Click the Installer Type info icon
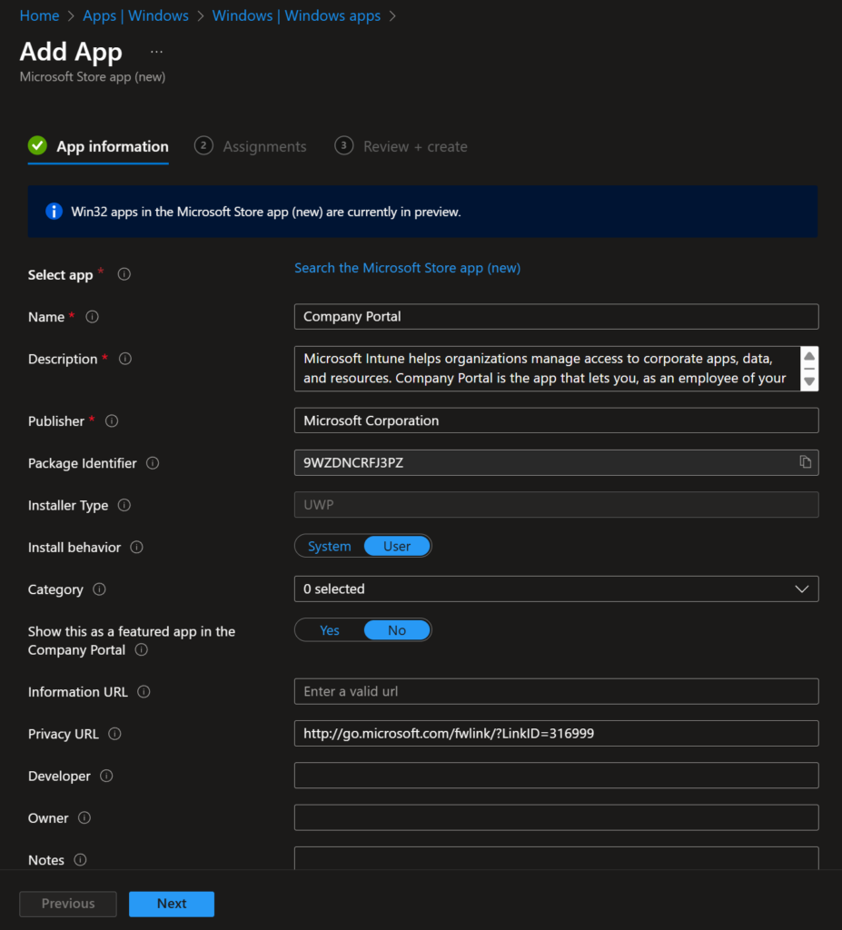Image resolution: width=842 pixels, height=930 pixels. (124, 505)
